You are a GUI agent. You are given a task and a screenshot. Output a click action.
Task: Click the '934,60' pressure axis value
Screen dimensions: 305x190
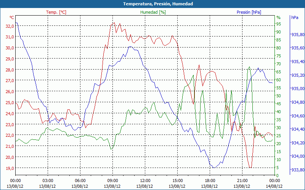tap(298, 116)
